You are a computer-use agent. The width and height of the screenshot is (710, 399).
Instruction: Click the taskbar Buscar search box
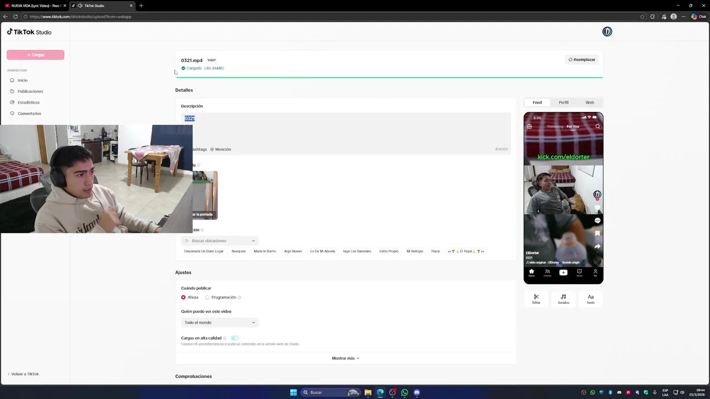coord(330,392)
